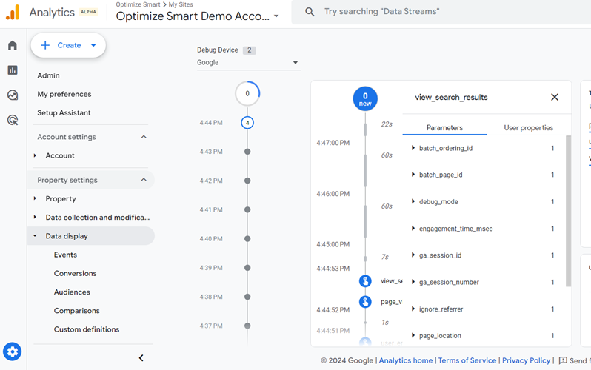Click the Analytics home link
This screenshot has width=591, height=370.
coord(406,360)
